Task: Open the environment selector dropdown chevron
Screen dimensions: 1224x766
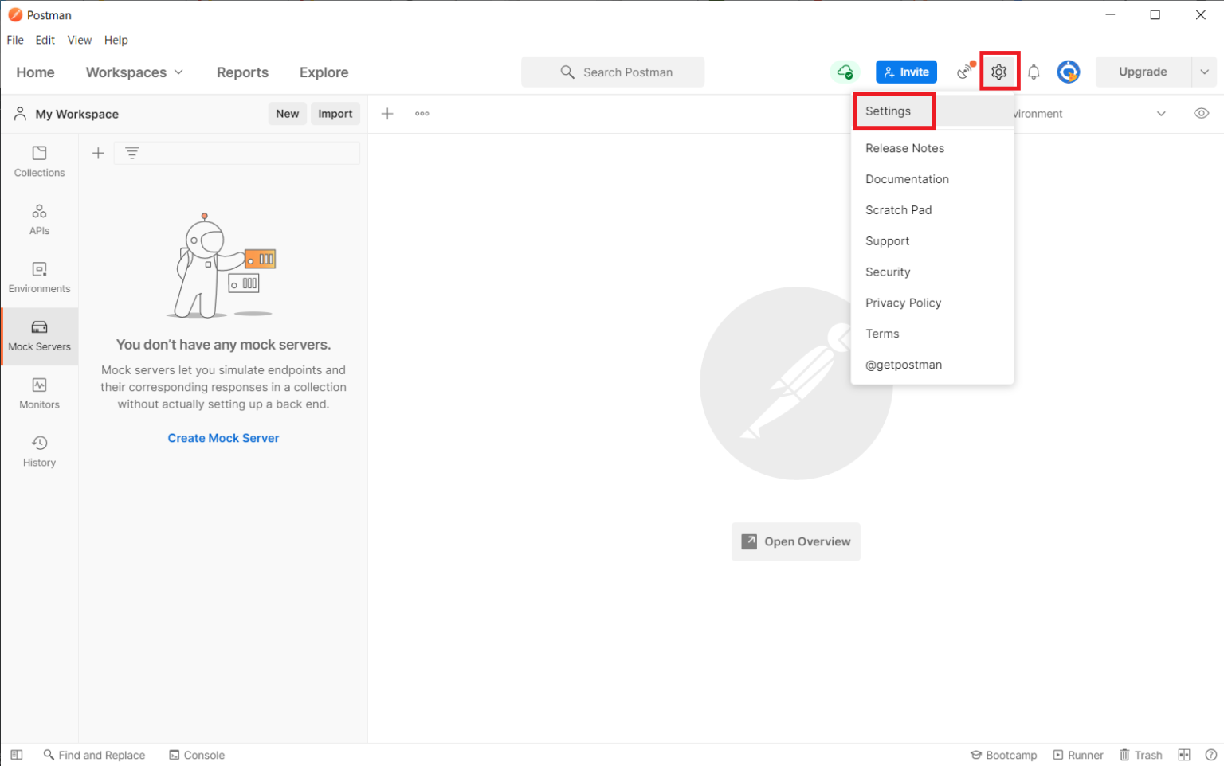Action: [1161, 113]
